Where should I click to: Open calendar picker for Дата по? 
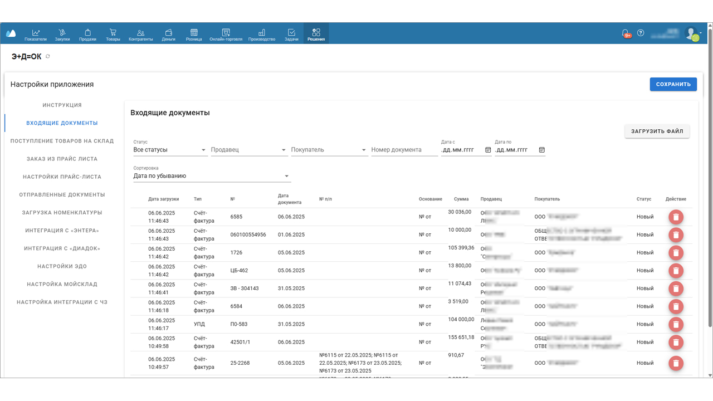[x=542, y=150]
